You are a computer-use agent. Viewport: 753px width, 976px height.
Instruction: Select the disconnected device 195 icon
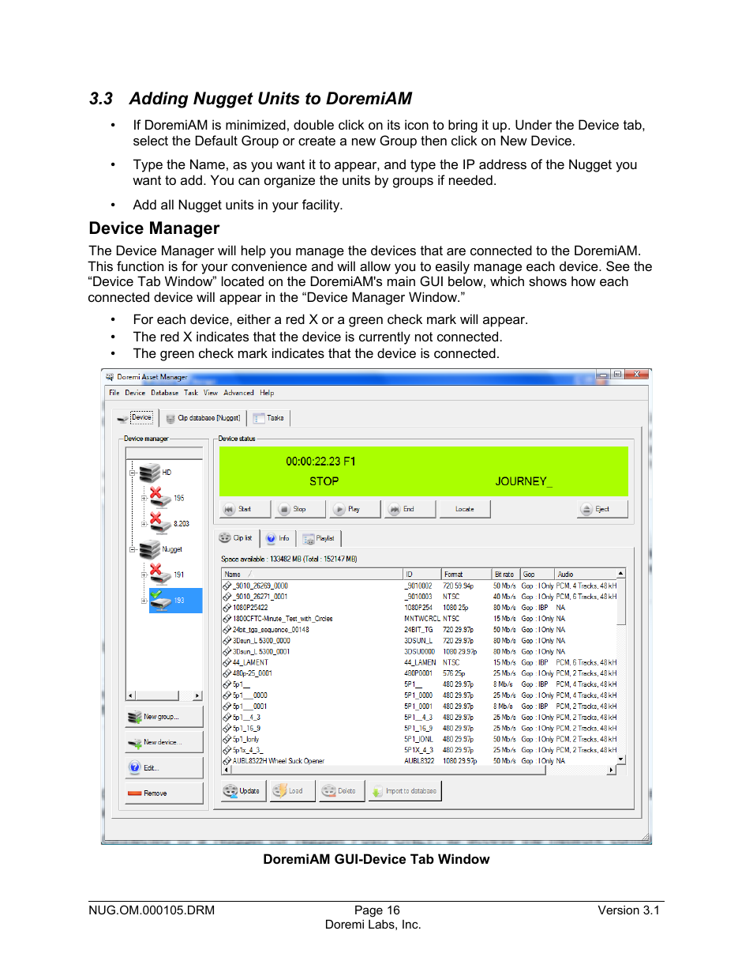coord(159,497)
